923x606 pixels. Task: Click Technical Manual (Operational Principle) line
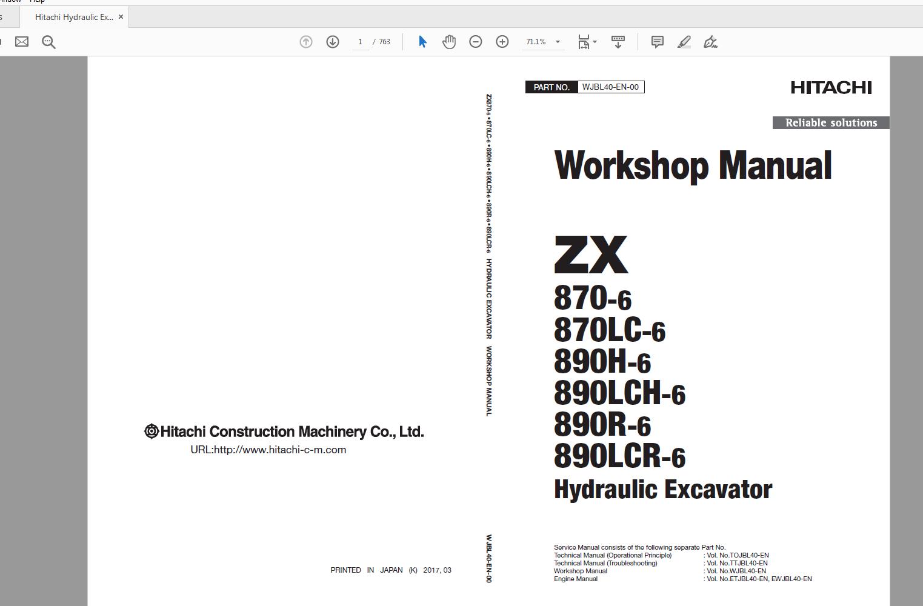tap(661, 555)
